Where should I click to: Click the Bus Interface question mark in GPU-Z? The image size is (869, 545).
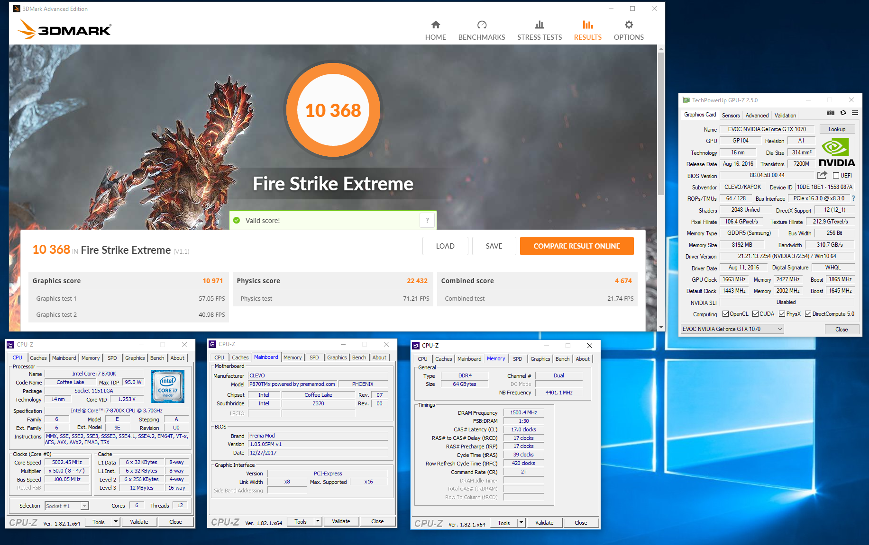point(853,198)
